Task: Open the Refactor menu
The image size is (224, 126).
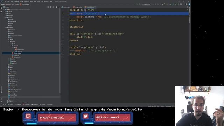Action: tap(27, 1)
